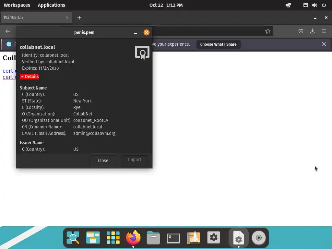Minimize the Firefox window
The width and height of the screenshot is (332, 249).
(x=315, y=18)
